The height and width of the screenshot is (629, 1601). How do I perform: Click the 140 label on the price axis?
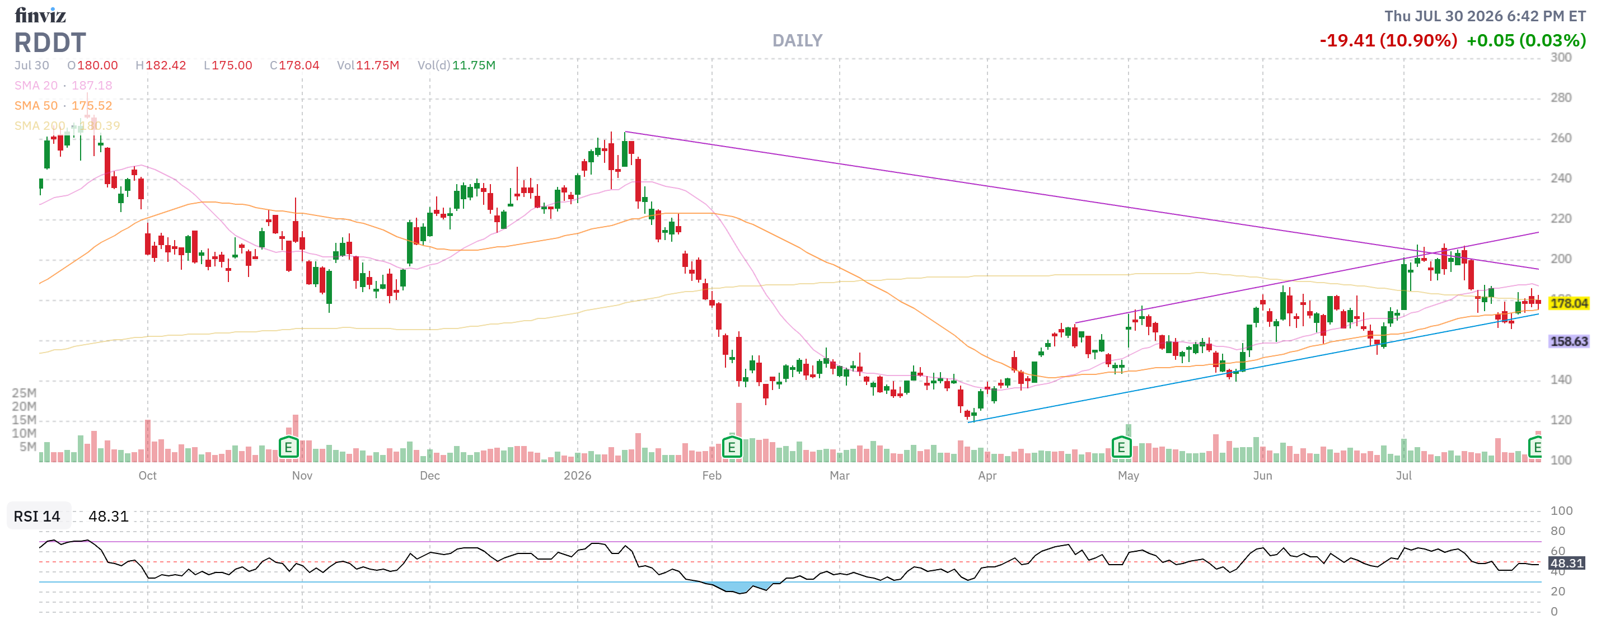click(x=1561, y=380)
